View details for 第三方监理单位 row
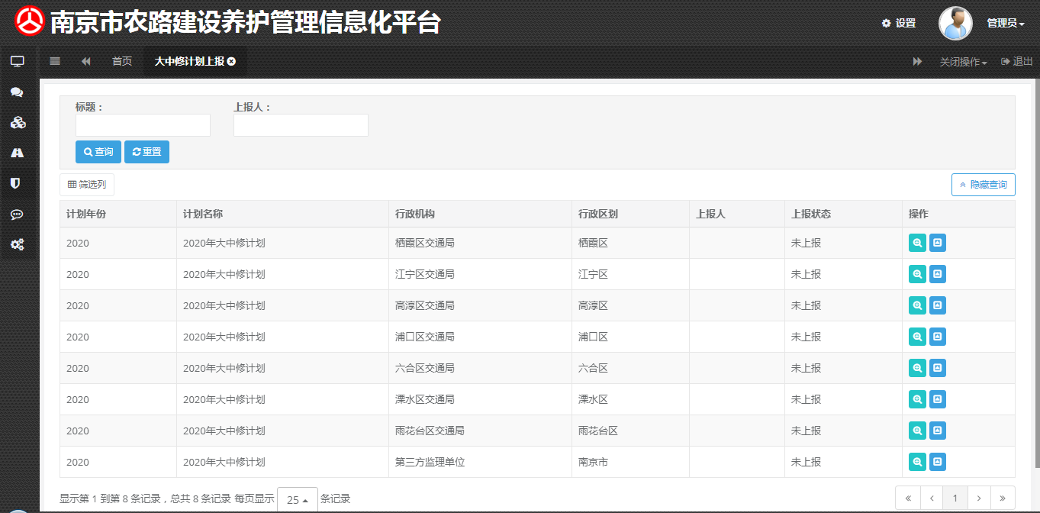This screenshot has width=1040, height=513. pos(917,462)
